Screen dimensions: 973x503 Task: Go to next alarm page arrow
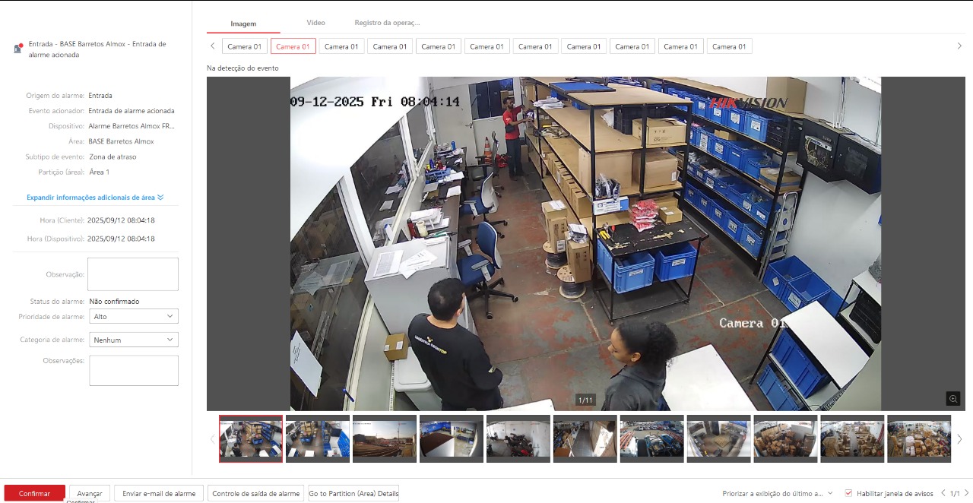[x=966, y=493]
